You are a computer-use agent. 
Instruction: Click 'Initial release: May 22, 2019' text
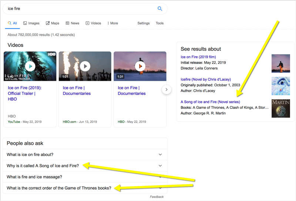(203, 62)
